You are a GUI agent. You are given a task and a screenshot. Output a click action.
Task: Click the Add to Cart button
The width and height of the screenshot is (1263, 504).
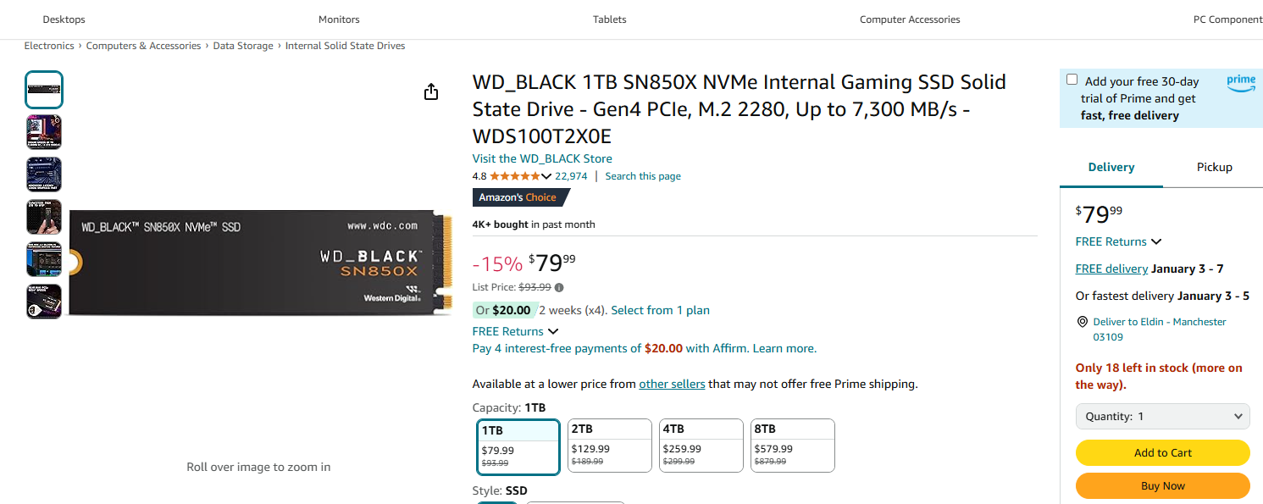click(1162, 452)
